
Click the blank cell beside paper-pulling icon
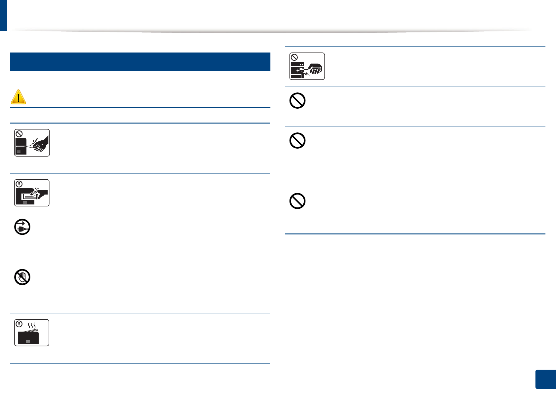162,149
